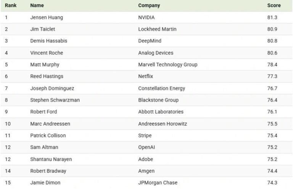The height and width of the screenshot is (189, 293).
Task: Select the Patrick Collison name
Action: click(x=48, y=135)
